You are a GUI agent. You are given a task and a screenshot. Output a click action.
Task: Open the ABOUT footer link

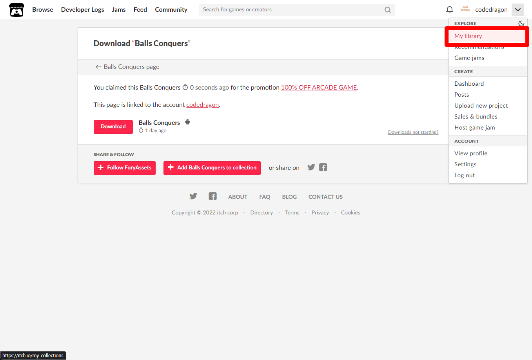238,197
